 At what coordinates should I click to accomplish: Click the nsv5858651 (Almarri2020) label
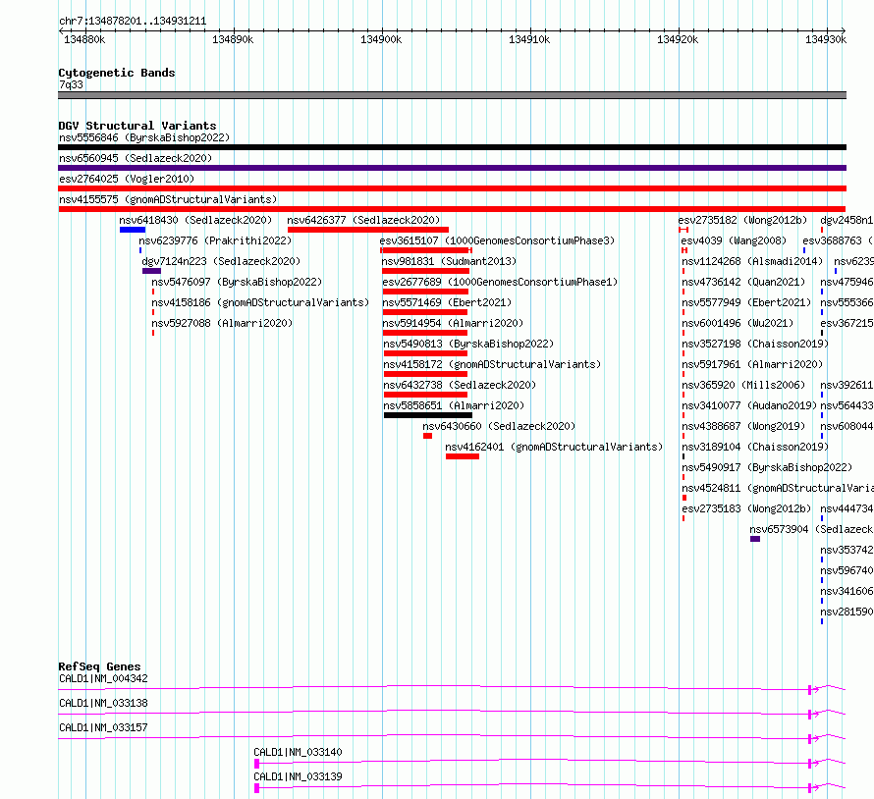(x=454, y=405)
